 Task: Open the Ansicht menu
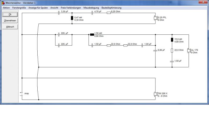tap(54, 8)
